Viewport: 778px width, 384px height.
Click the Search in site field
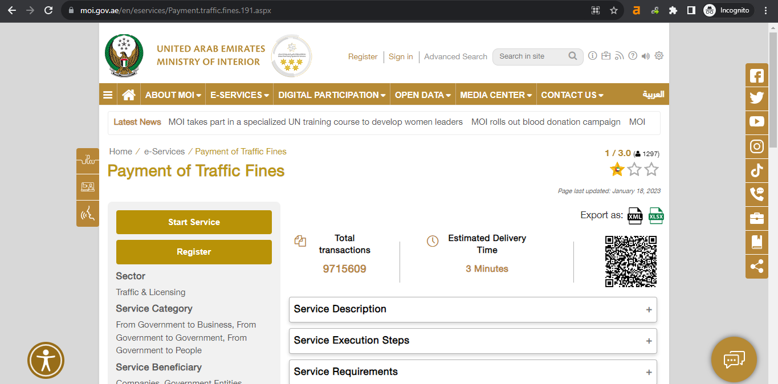pos(530,56)
